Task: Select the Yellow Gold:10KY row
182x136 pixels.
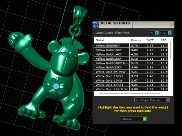Action: (131, 50)
